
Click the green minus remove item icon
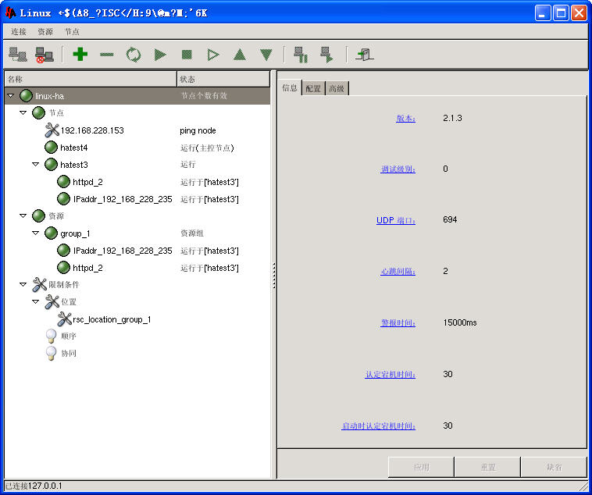tap(107, 55)
